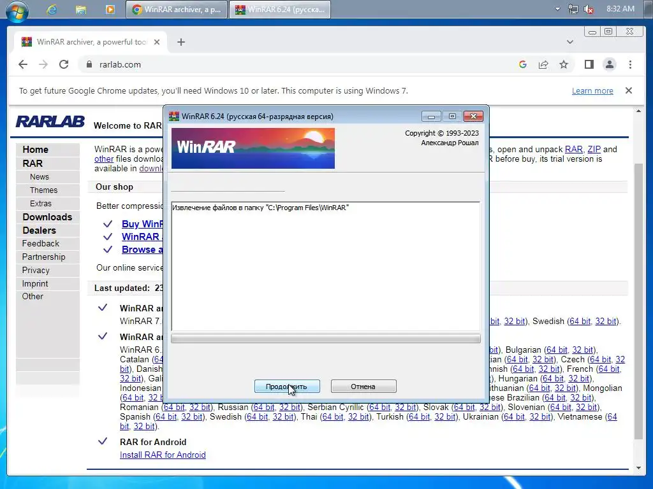Open Privacy in the site sidebar
Image resolution: width=653 pixels, height=489 pixels.
coord(36,270)
